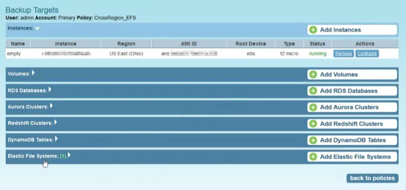The height and width of the screenshot is (190, 406).
Task: Click the Elastic File Systems (1) count
Action: click(x=63, y=156)
